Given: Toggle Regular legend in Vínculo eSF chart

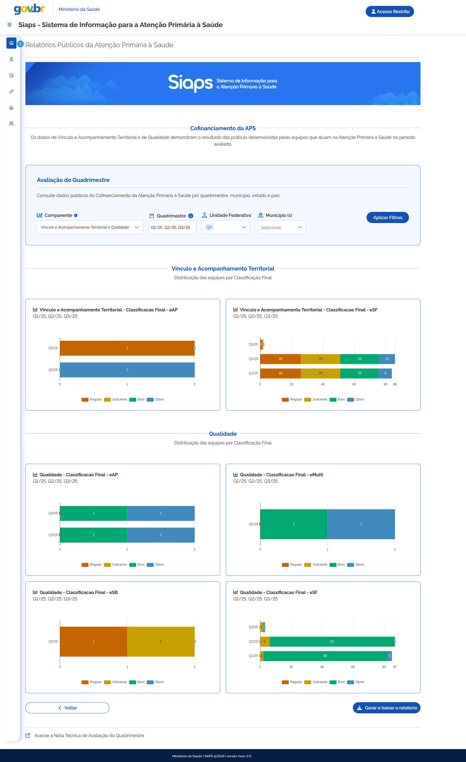Looking at the screenshot, I should (292, 399).
